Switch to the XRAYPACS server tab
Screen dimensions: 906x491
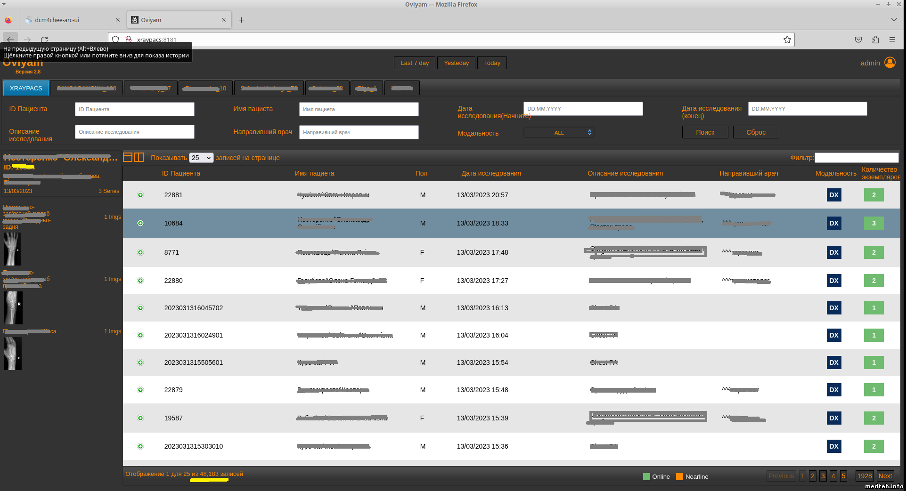pos(26,88)
